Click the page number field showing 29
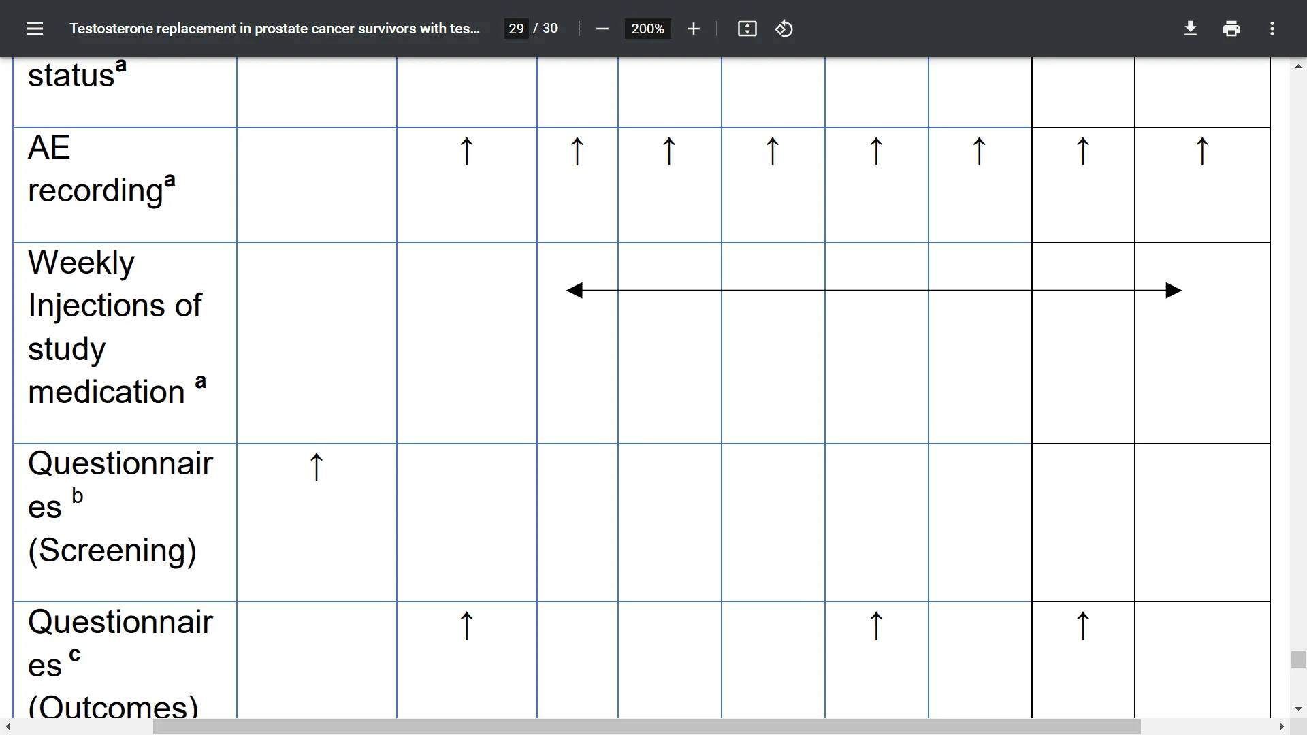1307x735 pixels. pos(516,29)
